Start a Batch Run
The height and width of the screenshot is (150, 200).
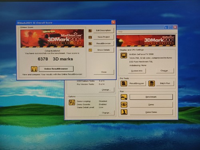tap(165, 83)
